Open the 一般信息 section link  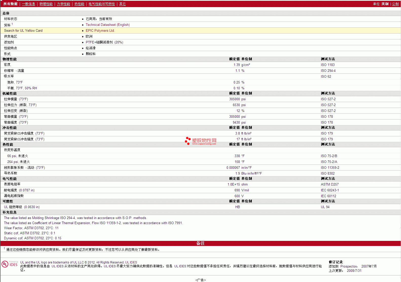pos(28,4)
